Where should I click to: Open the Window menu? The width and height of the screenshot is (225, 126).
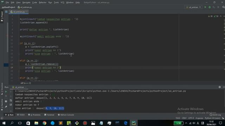pos(70,2)
